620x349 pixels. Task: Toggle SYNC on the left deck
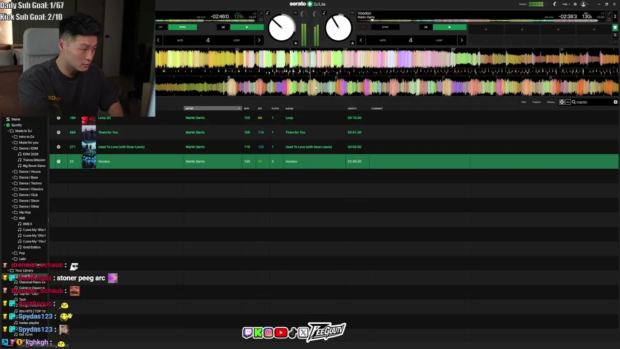point(183,27)
